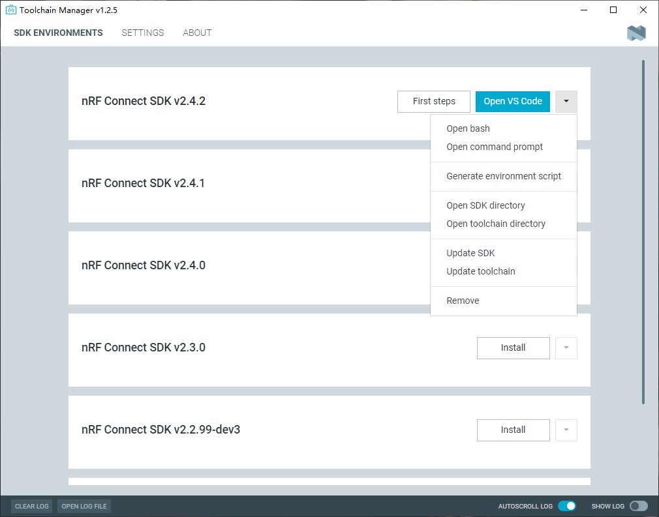The image size is (659, 517).
Task: Open the About tab
Action: pyautogui.click(x=197, y=33)
